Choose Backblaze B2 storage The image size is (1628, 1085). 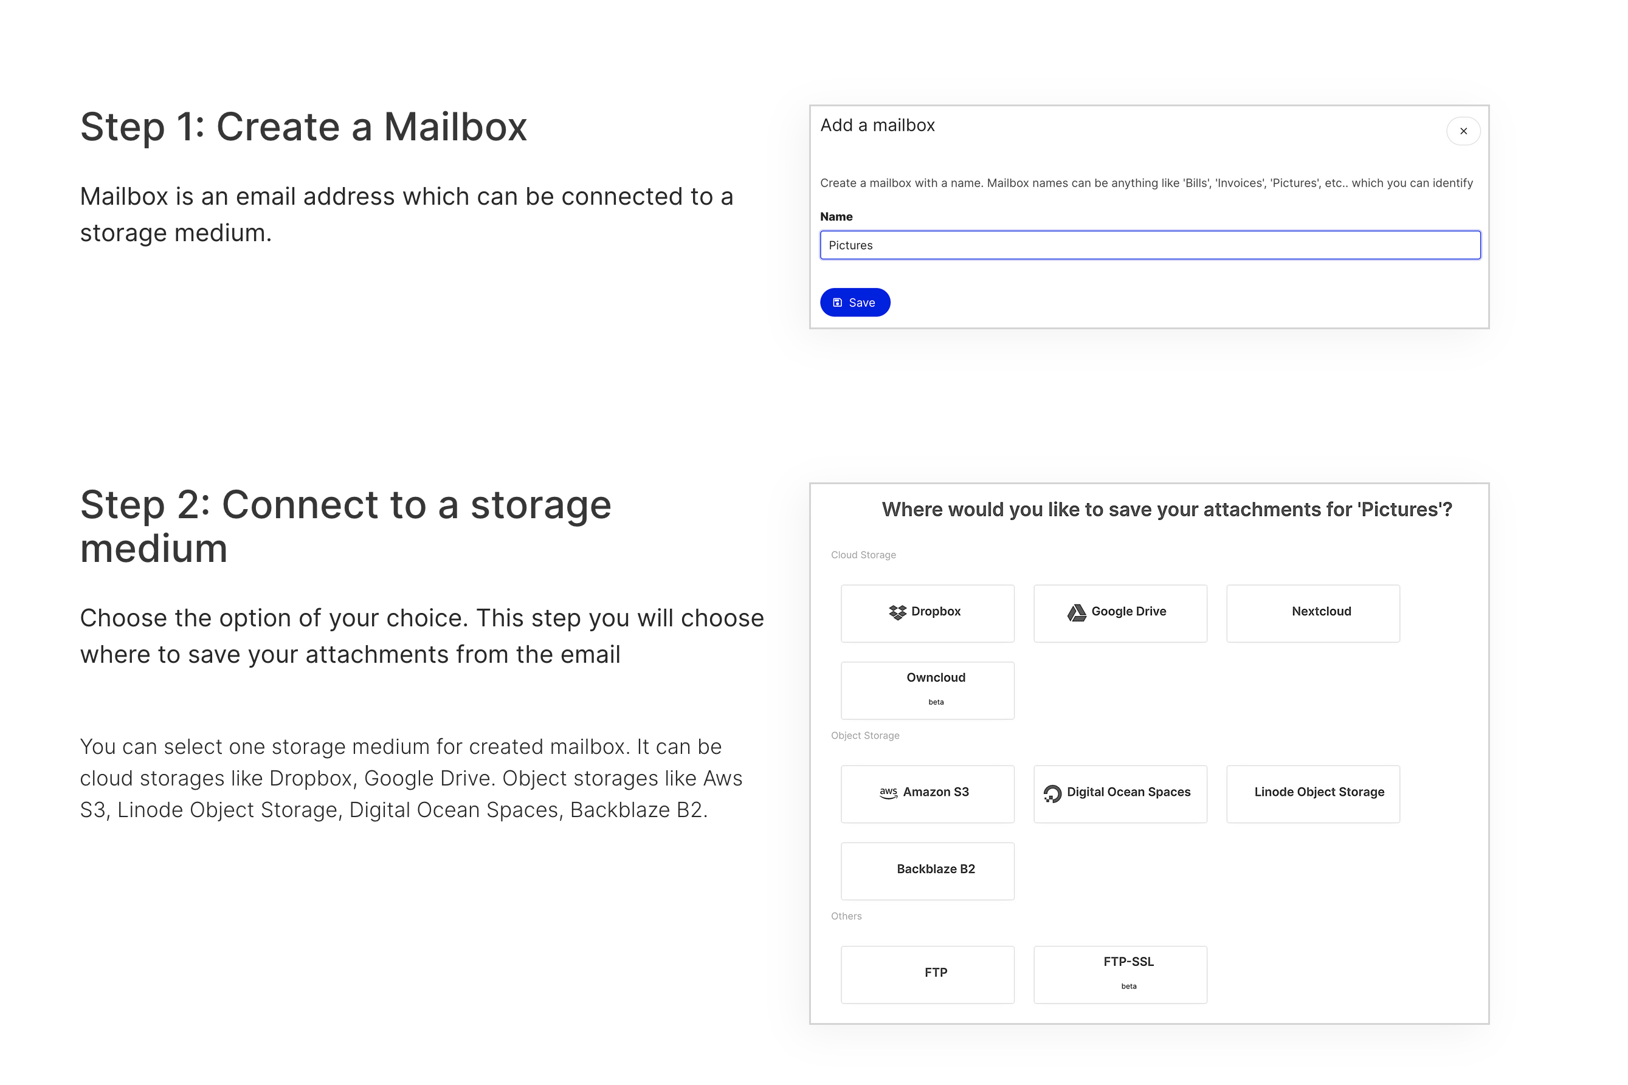(x=927, y=871)
